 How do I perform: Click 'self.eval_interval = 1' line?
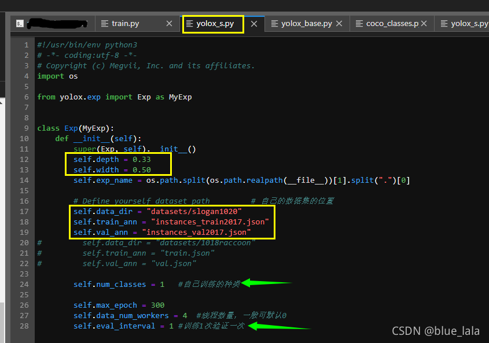click(123, 326)
